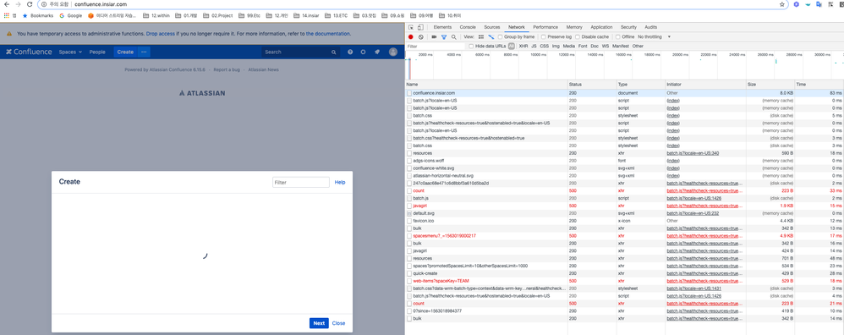Open the user profile avatar menu
Viewport: 844px width, 335px height.
point(393,52)
